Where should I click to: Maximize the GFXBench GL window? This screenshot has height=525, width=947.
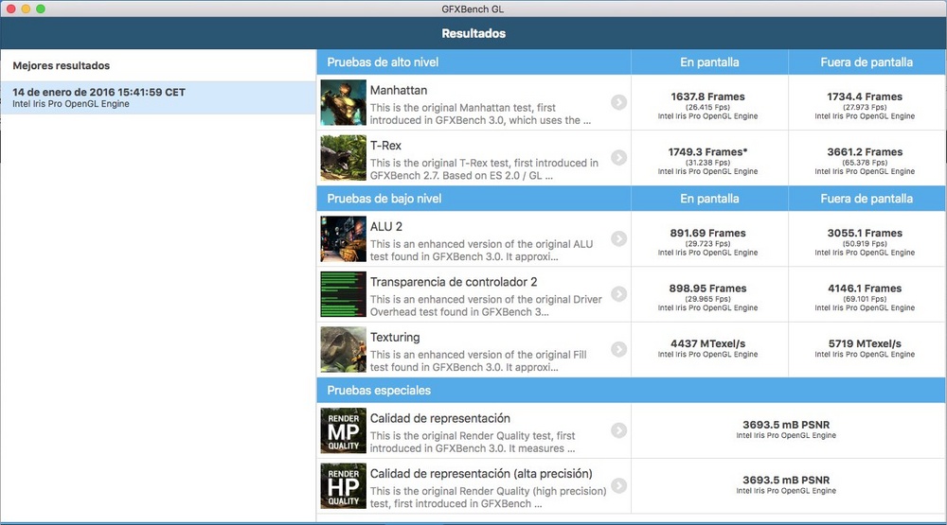pyautogui.click(x=41, y=9)
